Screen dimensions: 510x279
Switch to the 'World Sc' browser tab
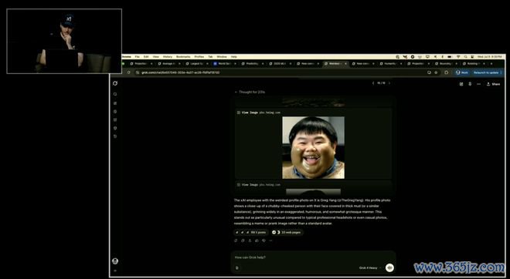pyautogui.click(x=224, y=64)
